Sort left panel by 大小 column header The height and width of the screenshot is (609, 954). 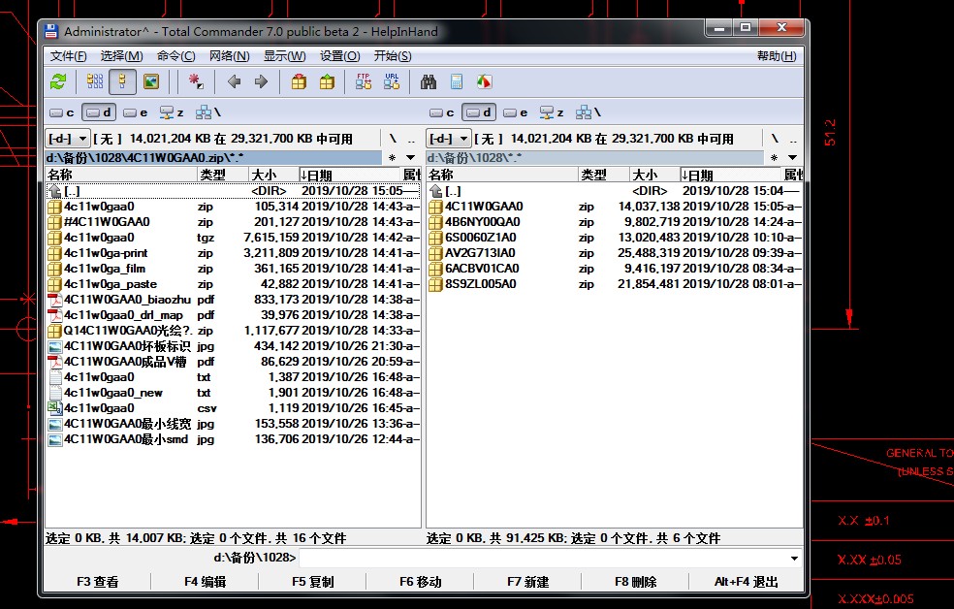273,175
